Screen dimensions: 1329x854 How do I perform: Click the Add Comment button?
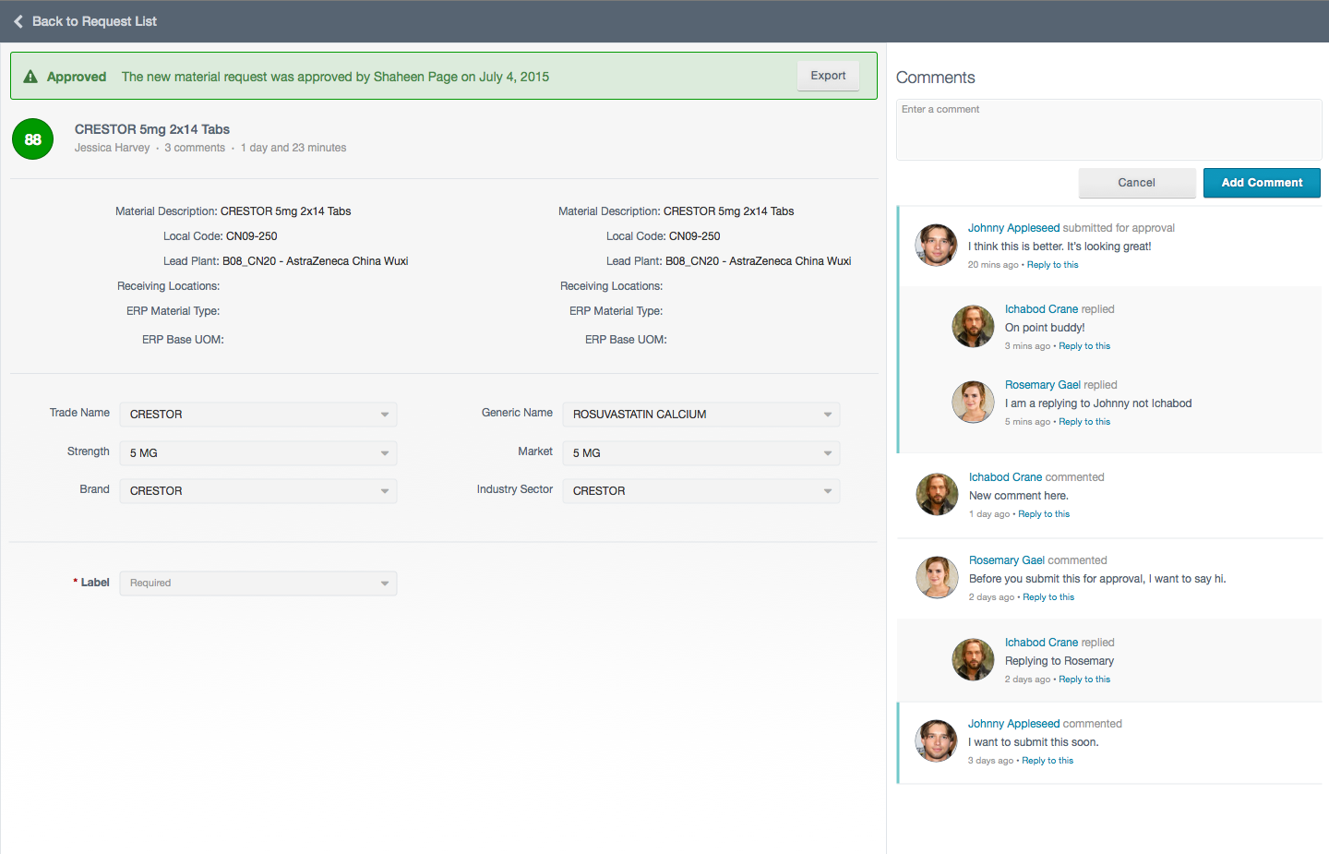(x=1262, y=183)
